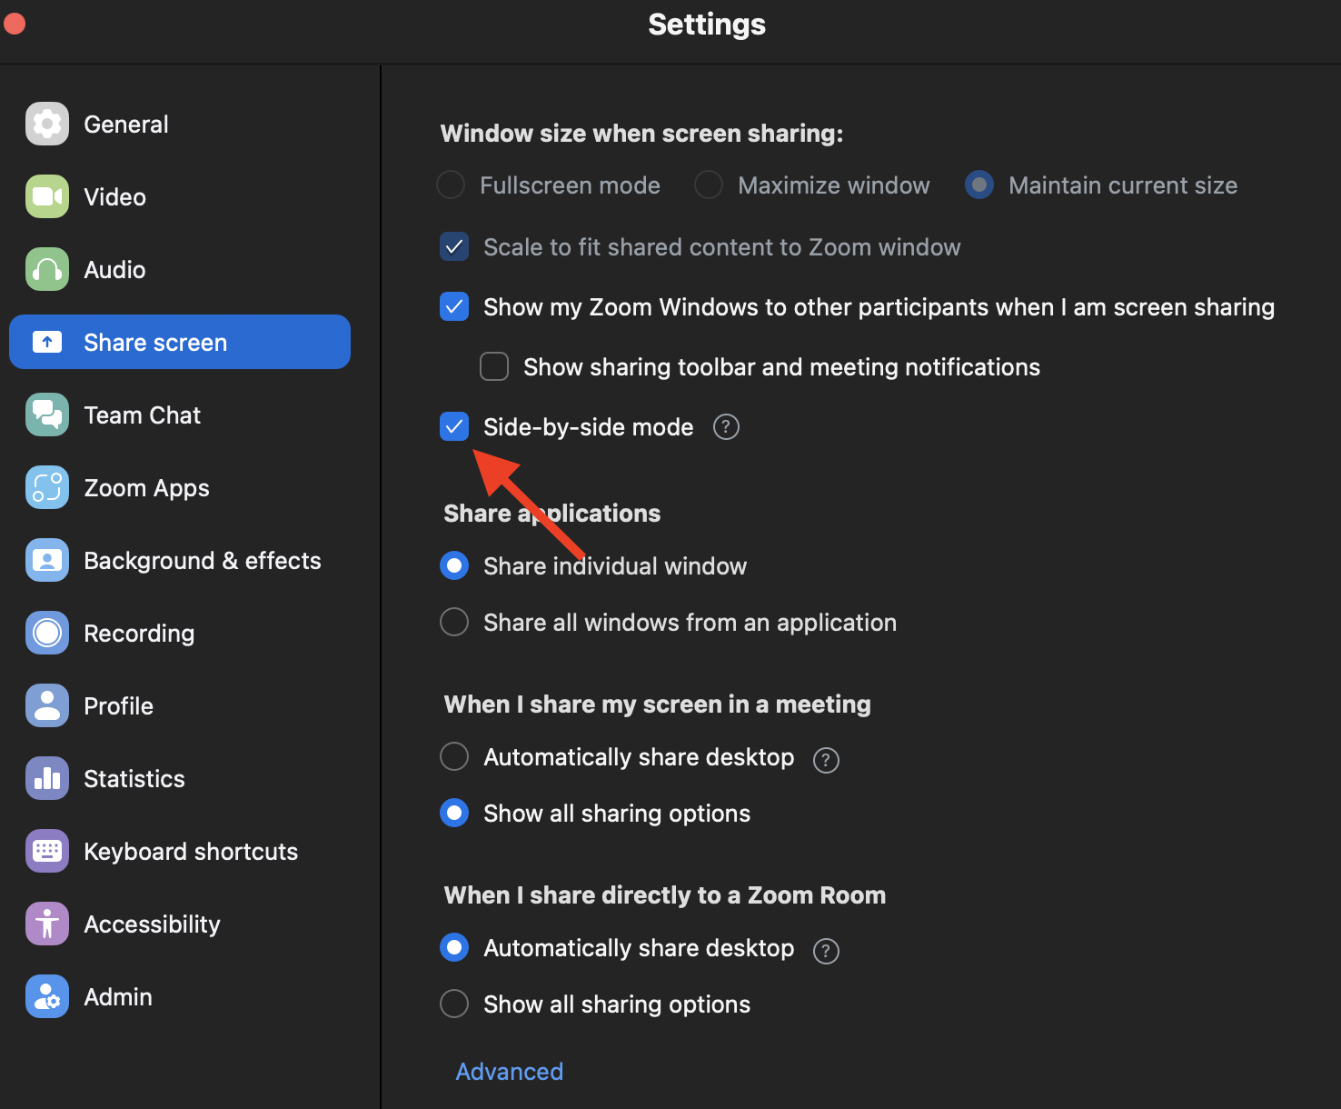Screen dimensions: 1341x1109
Task: Click the Side-by-side mode help button
Action: coord(725,426)
